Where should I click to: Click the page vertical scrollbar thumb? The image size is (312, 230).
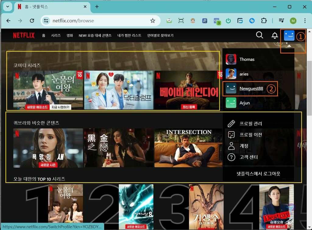tap(310, 88)
